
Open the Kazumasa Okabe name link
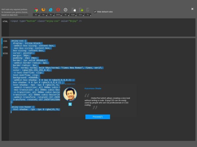(x=93, y=88)
